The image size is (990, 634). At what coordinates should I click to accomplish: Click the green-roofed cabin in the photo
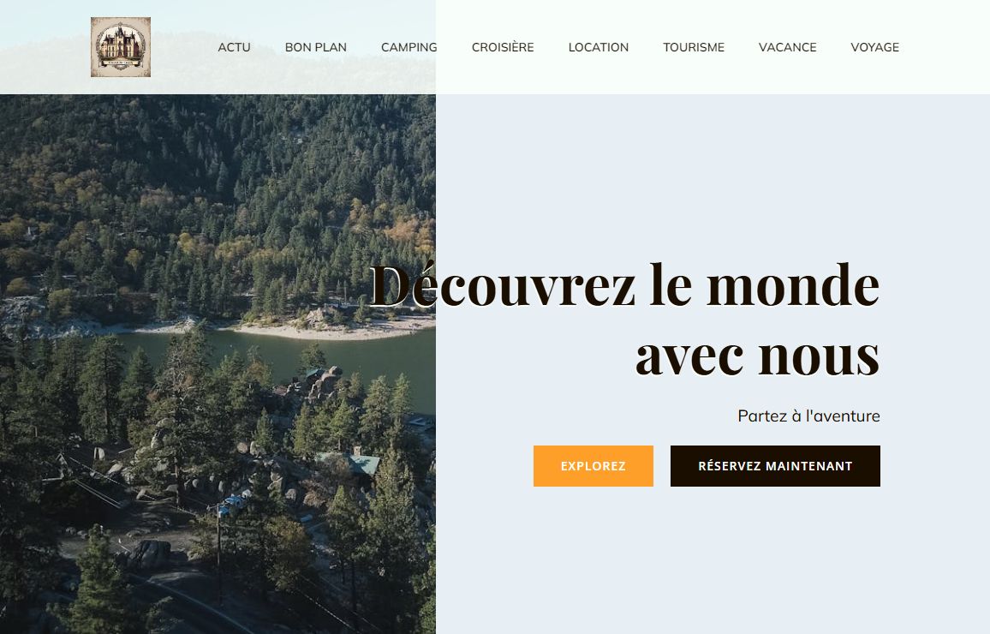coord(357,464)
